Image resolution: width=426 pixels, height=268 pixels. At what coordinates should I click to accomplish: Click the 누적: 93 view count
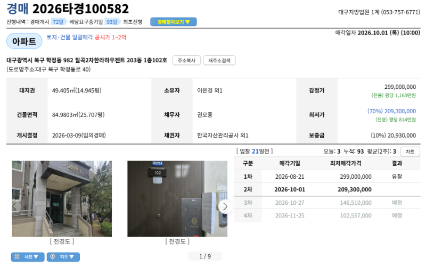tap(354, 152)
